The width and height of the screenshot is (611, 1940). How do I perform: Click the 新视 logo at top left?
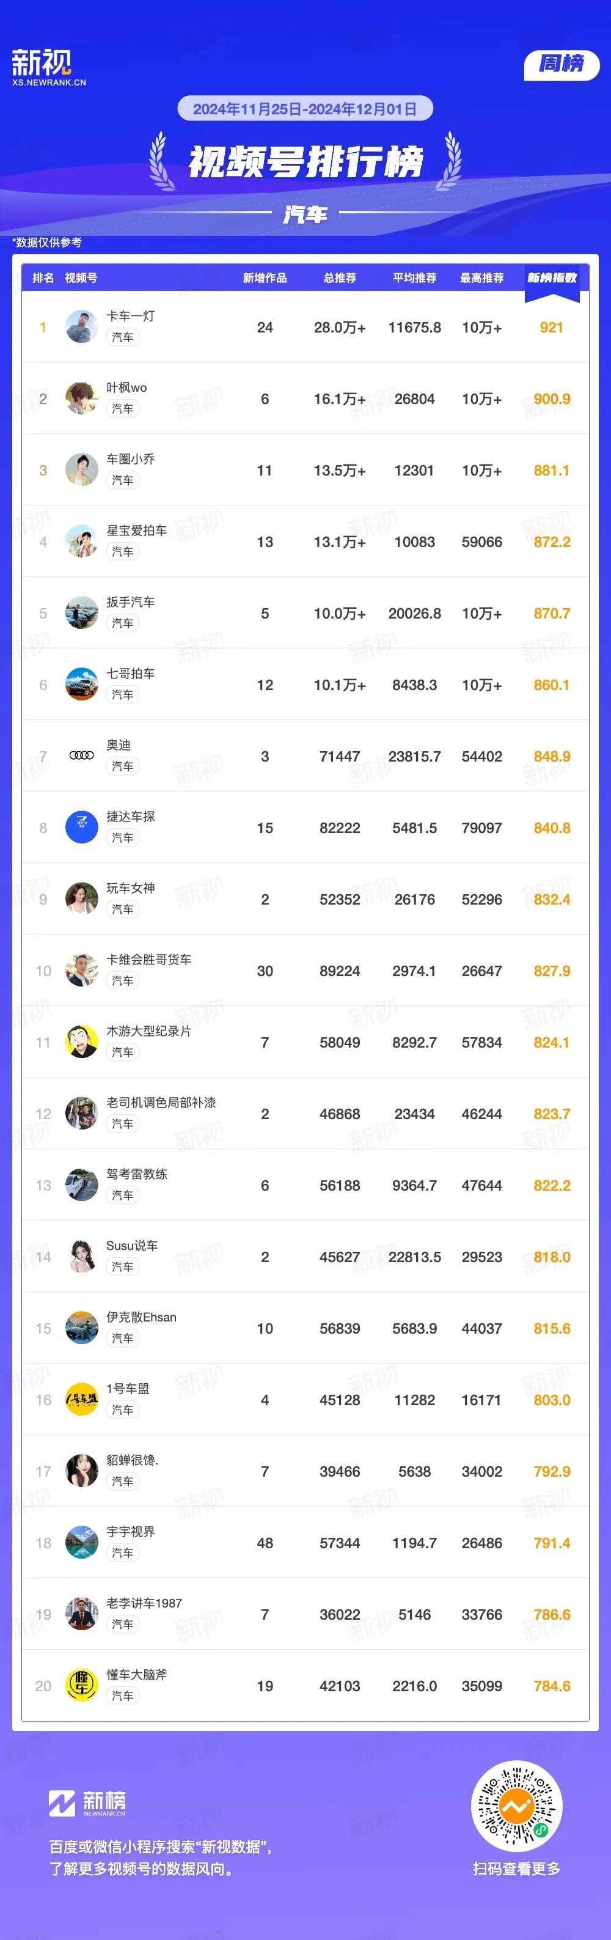(48, 68)
